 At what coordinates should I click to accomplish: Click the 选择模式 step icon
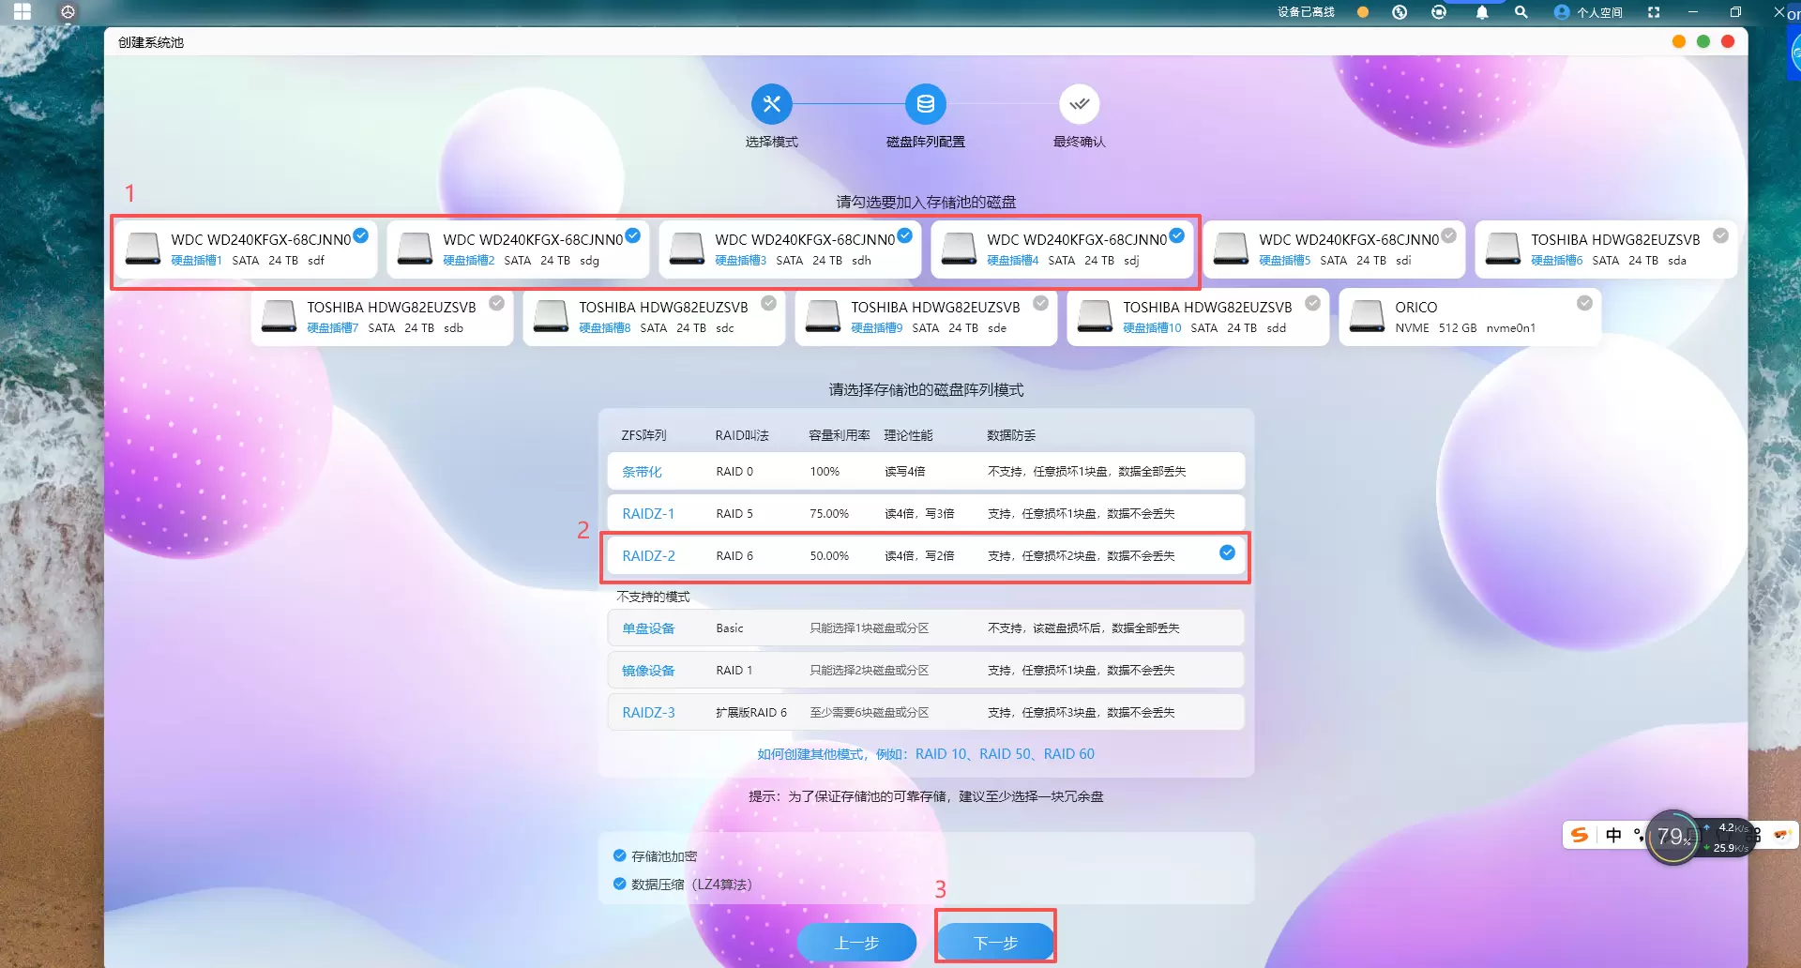(771, 104)
